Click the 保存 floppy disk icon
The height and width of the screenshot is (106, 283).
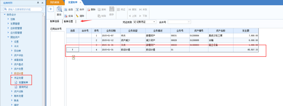pyautogui.click(x=111, y=9)
